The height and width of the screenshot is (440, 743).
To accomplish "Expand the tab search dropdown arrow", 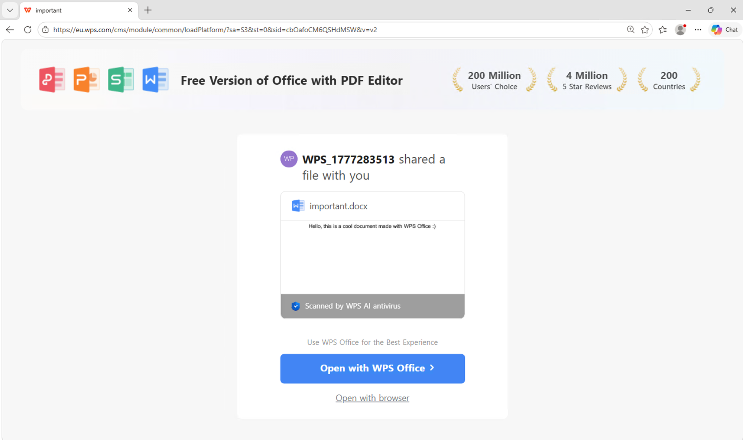I will point(10,10).
